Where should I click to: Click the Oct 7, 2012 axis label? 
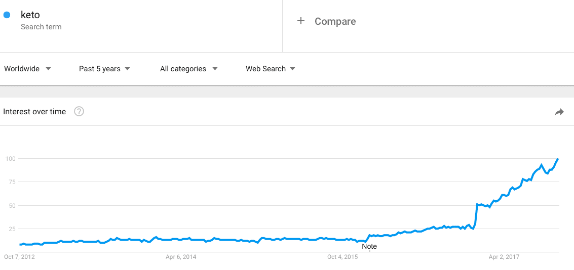(19, 257)
